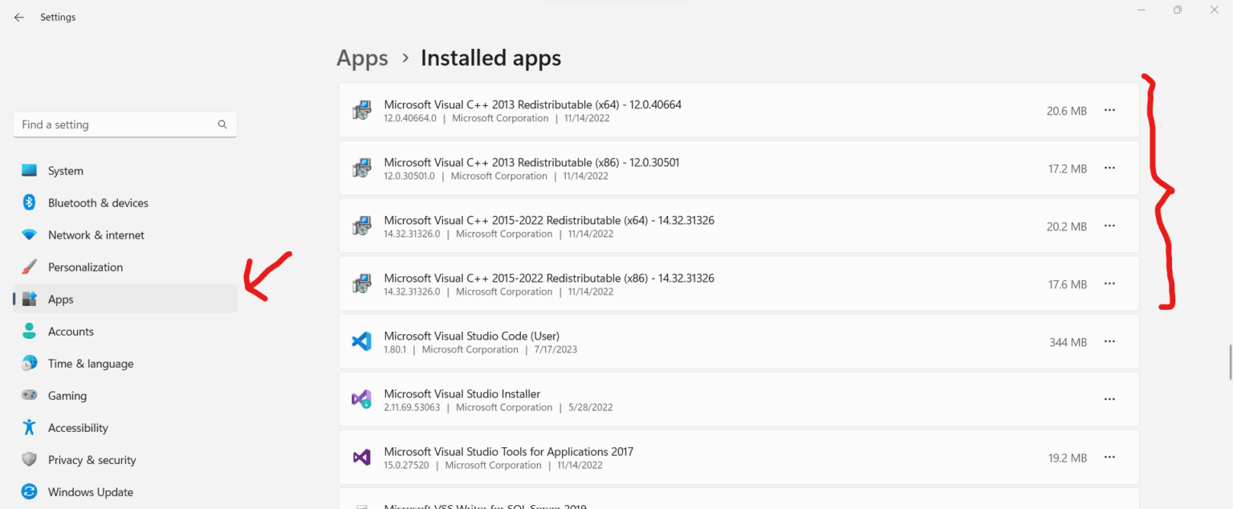This screenshot has width=1233, height=509.
Task: Click the Accessibility figure icon
Action: pos(30,428)
